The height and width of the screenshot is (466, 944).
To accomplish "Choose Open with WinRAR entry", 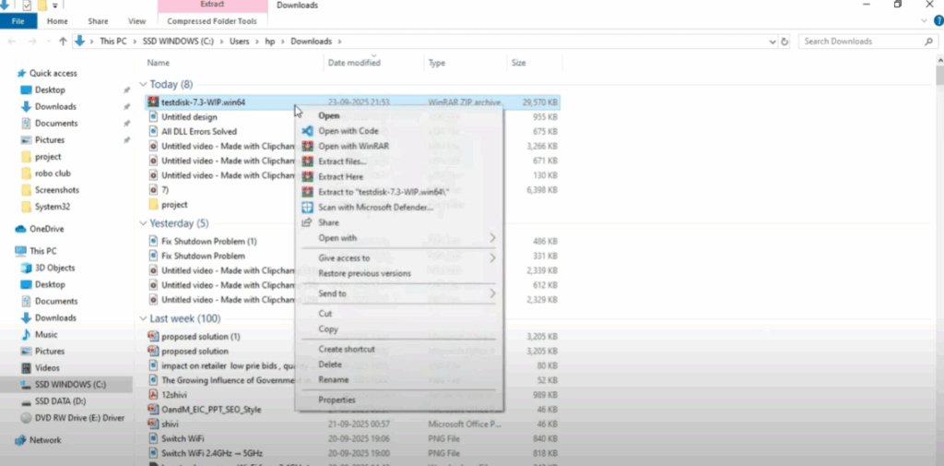I will click(x=353, y=146).
